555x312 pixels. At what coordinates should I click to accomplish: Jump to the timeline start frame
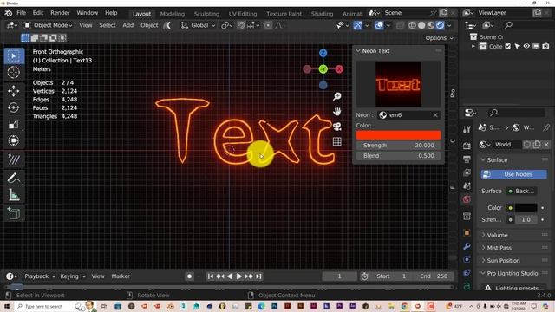coord(210,276)
